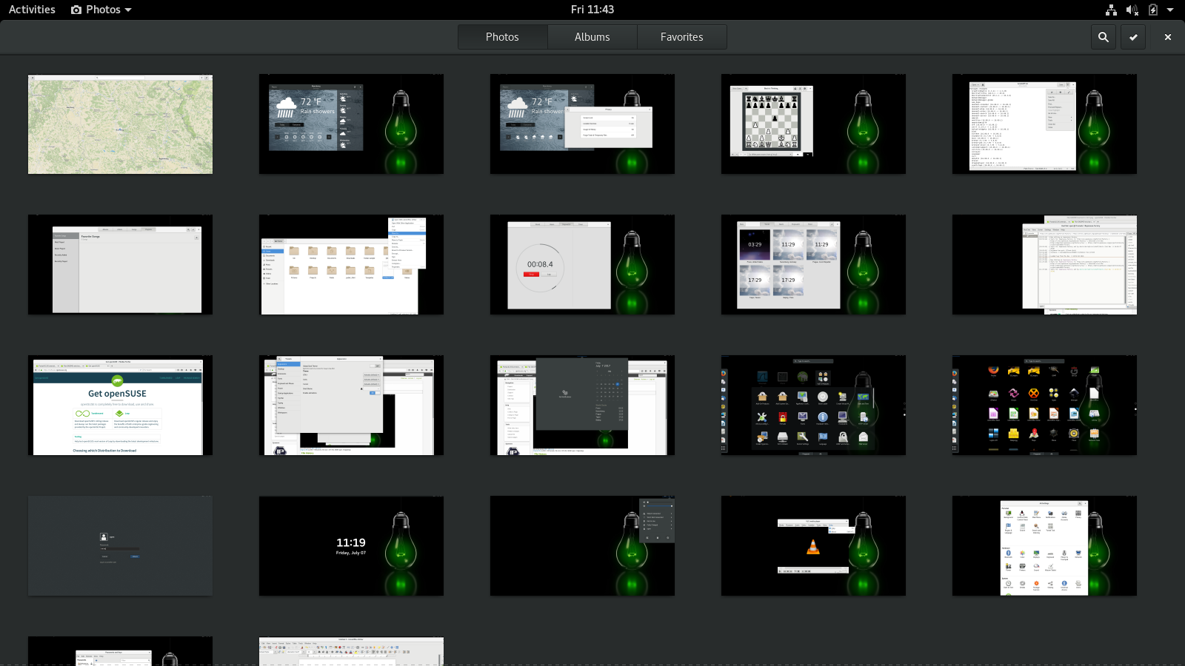
Task: Click the muted volume icon in top bar
Action: (x=1132, y=10)
